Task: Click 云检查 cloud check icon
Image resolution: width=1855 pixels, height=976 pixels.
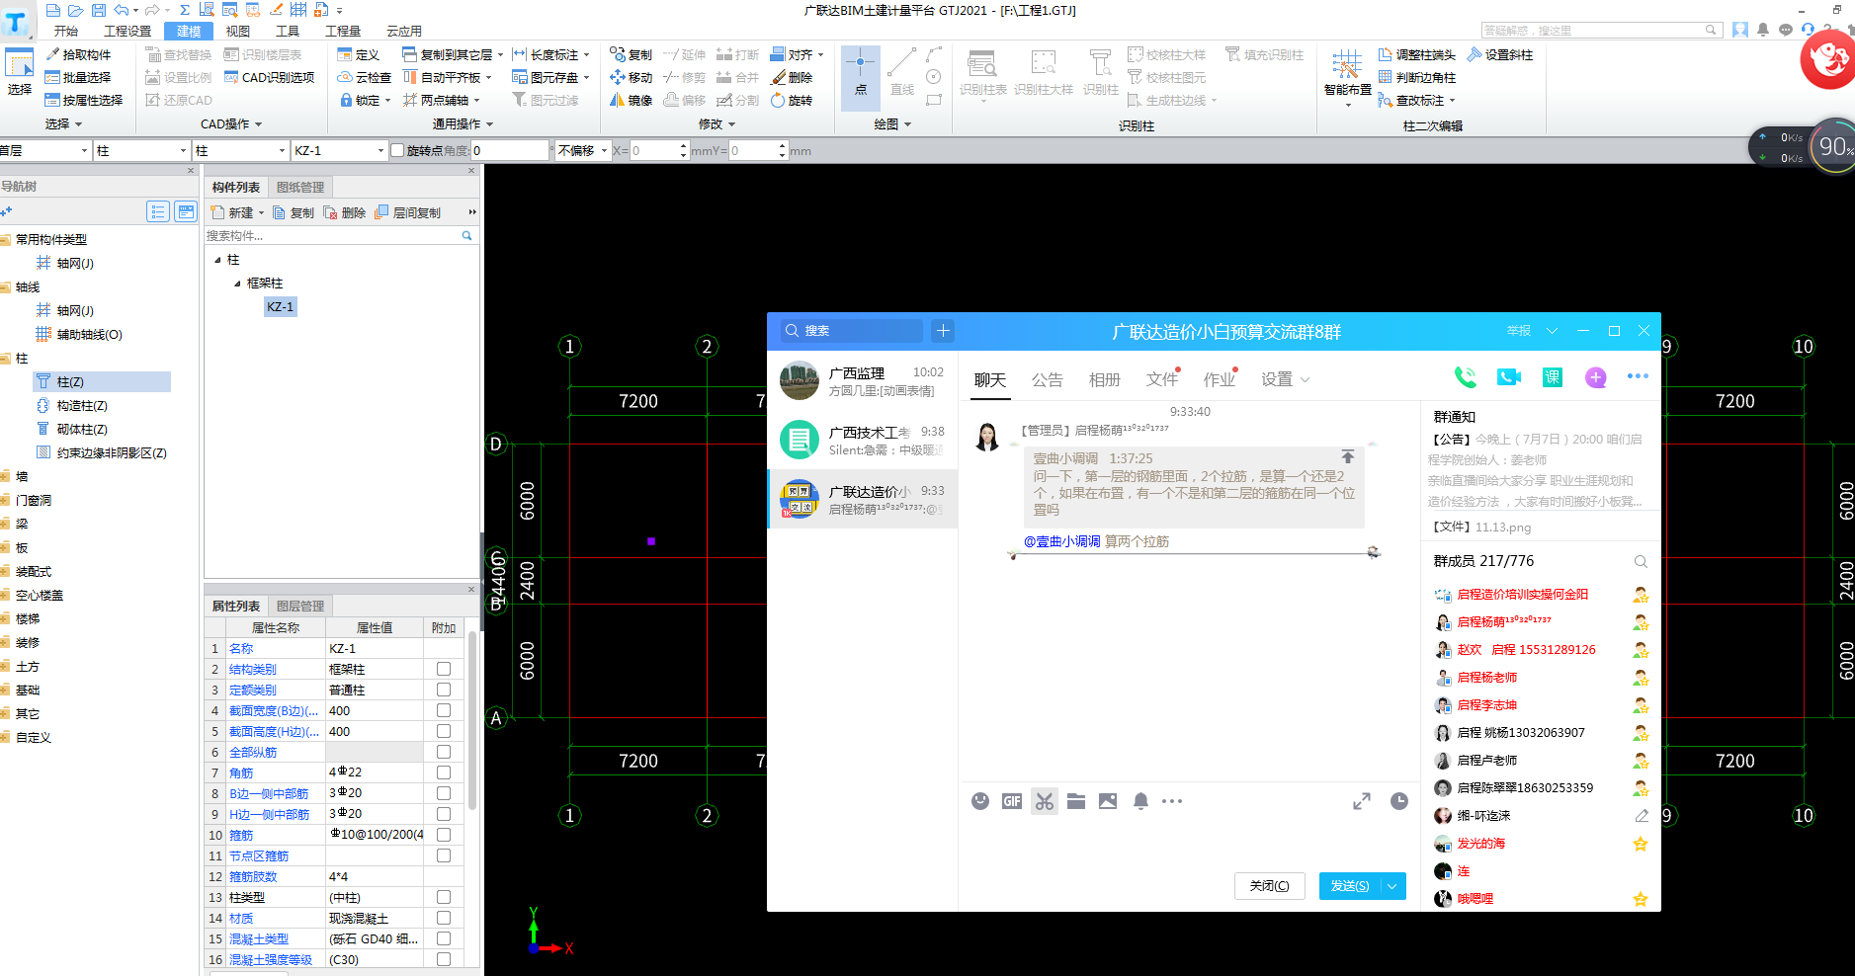Action: pyautogui.click(x=364, y=77)
